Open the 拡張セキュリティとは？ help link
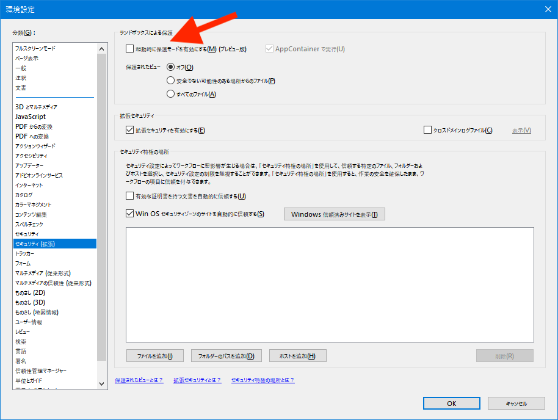The width and height of the screenshot is (558, 420). tap(197, 380)
